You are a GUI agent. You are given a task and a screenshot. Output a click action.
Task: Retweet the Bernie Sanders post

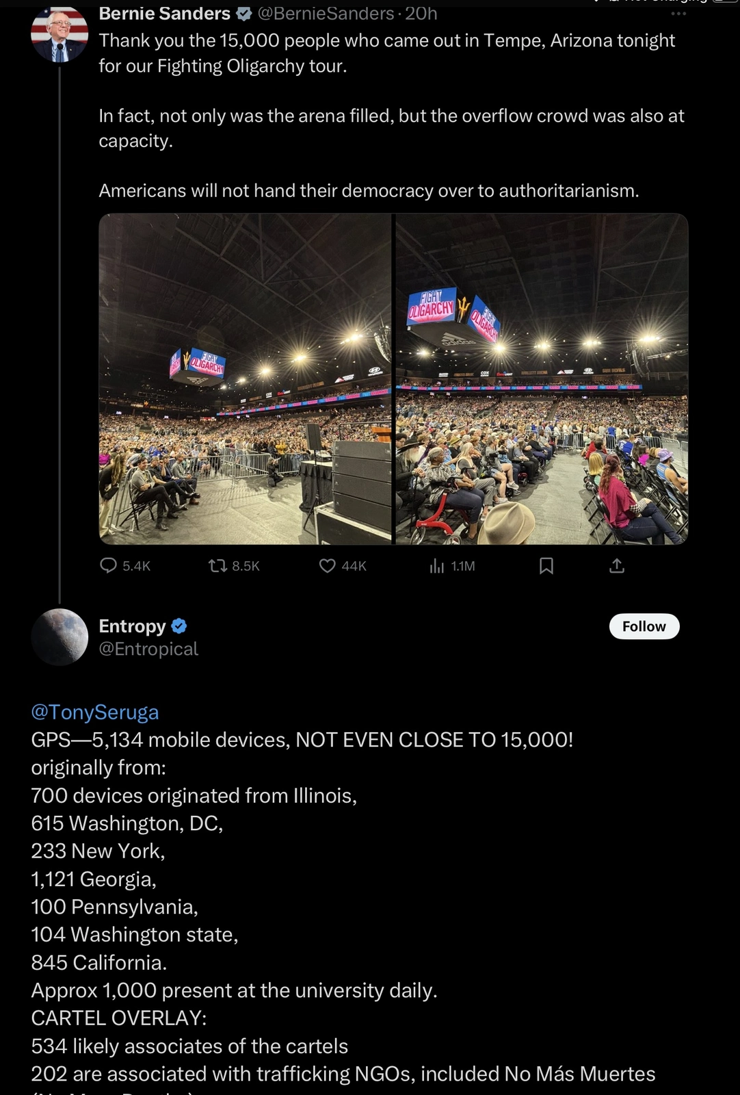[x=234, y=566]
